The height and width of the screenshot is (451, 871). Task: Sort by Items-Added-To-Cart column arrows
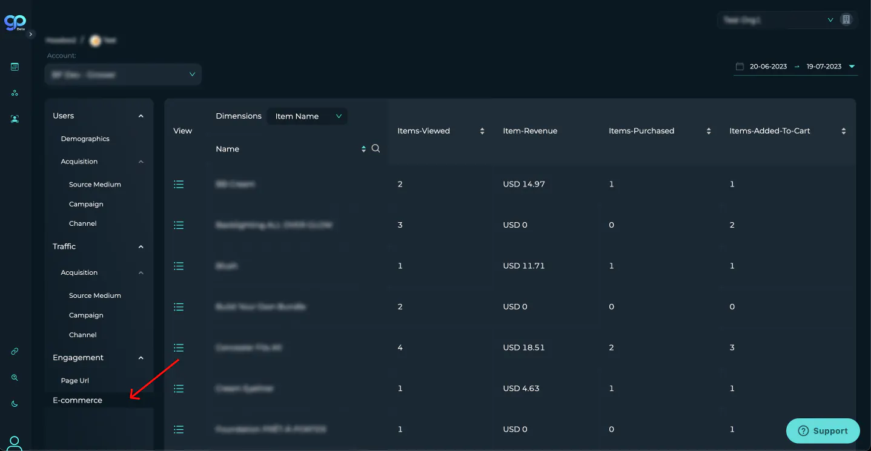pyautogui.click(x=844, y=131)
